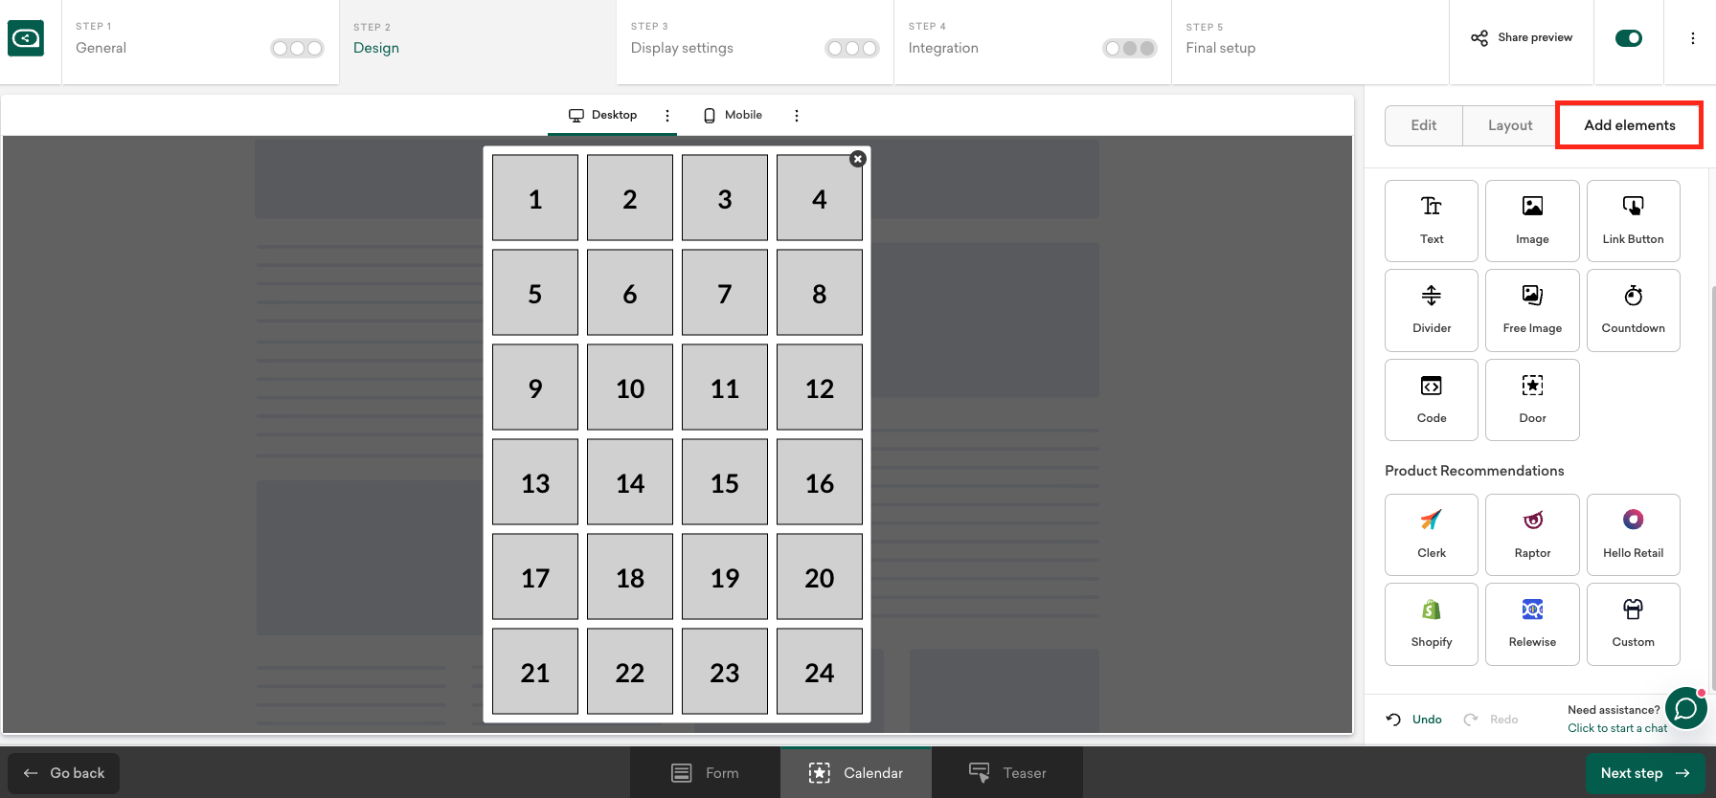
Task: Go to Step 3 Display settings
Action: tap(756, 42)
